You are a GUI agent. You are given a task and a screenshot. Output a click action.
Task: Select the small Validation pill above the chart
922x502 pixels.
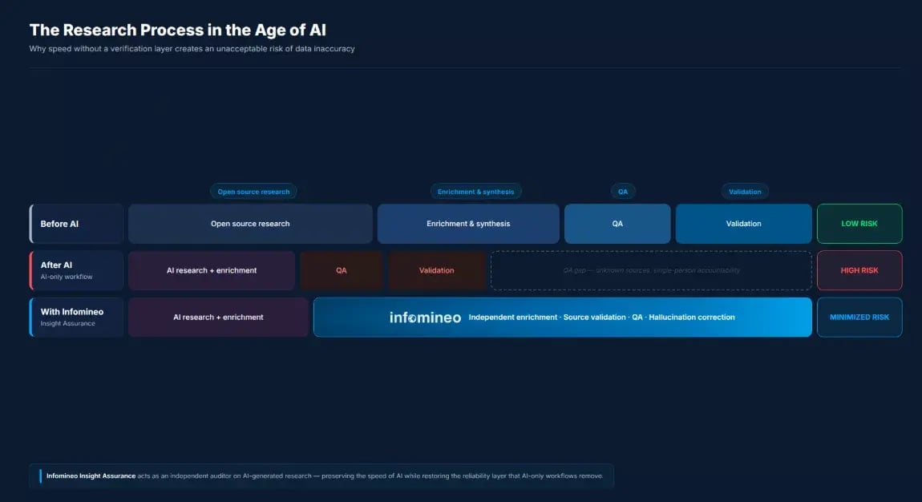tap(745, 192)
